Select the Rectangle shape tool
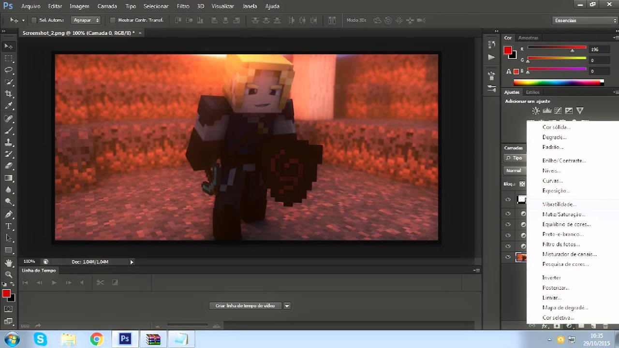 tap(9, 250)
